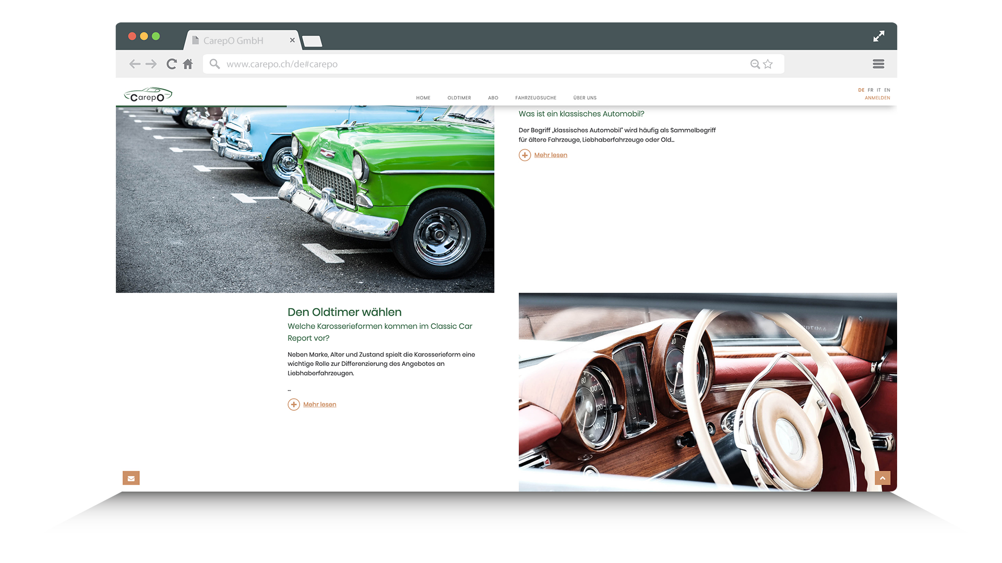
Task: Click the plus icon for klassisches Automobil article
Action: 524,155
